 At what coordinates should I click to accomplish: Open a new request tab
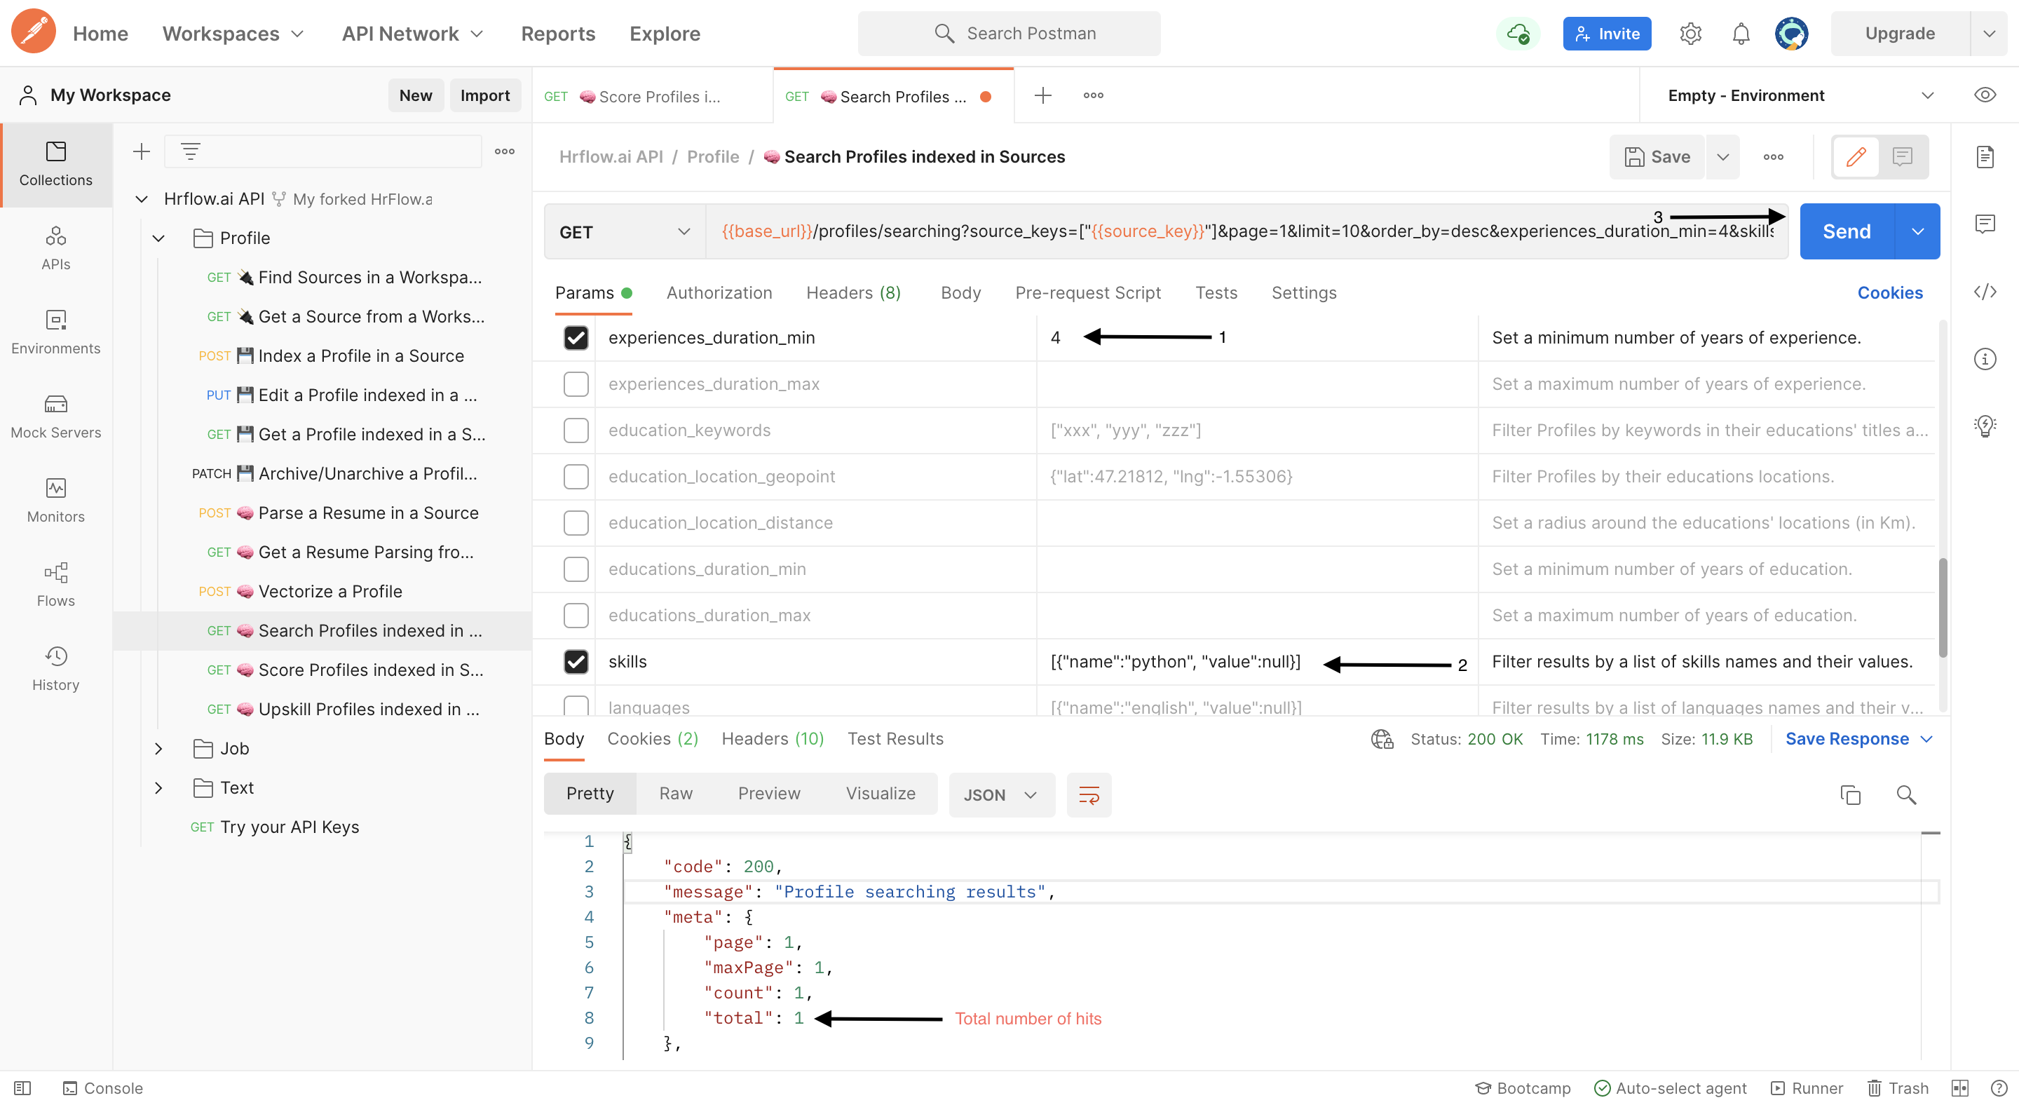tap(1042, 95)
